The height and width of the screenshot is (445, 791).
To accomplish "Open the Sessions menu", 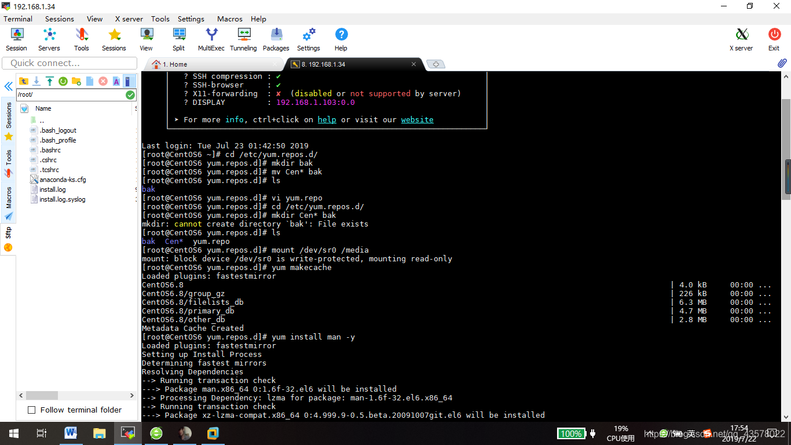I will click(x=60, y=19).
